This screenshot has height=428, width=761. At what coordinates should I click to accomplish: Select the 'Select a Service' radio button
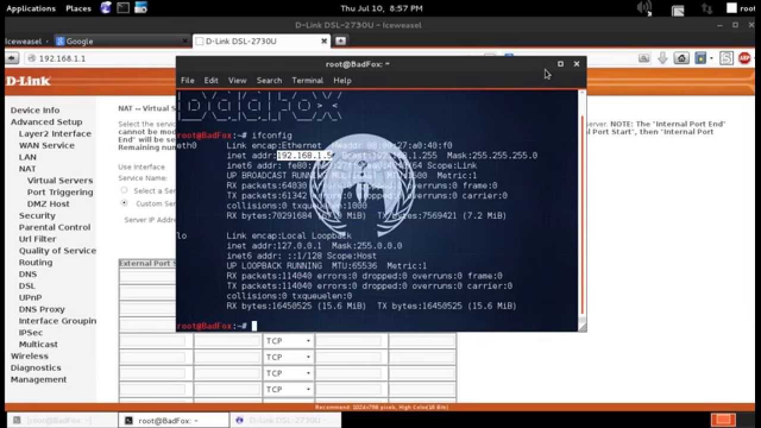124,190
